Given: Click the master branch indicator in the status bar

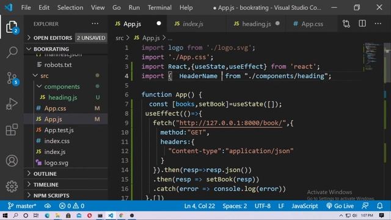Looking at the screenshot, I should (x=22, y=206).
